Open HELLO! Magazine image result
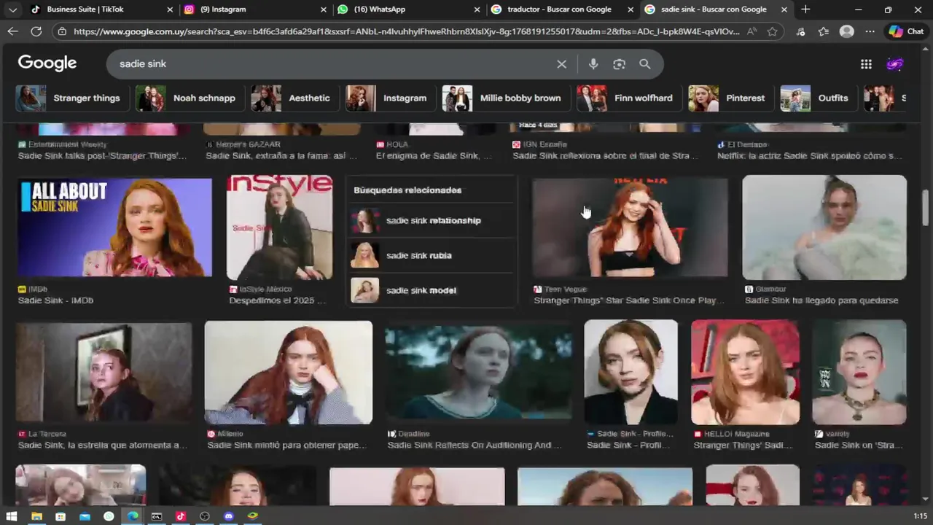 click(745, 373)
